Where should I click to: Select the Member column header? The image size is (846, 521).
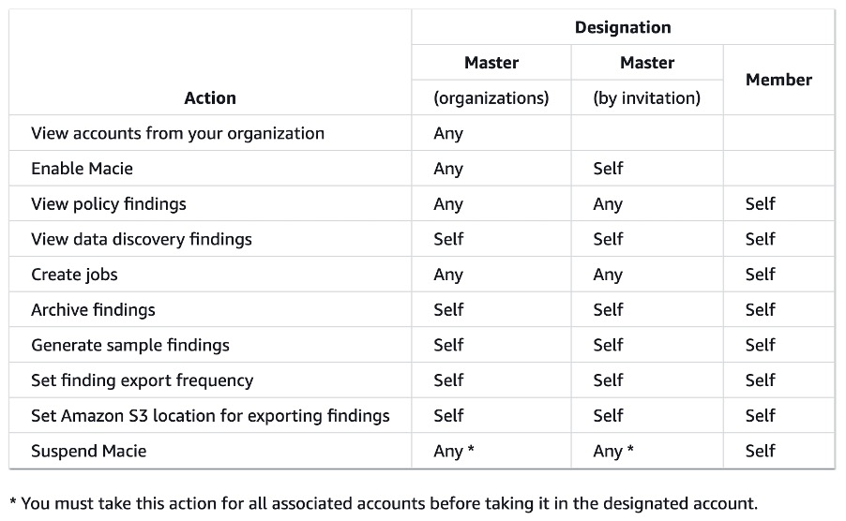[x=778, y=80]
